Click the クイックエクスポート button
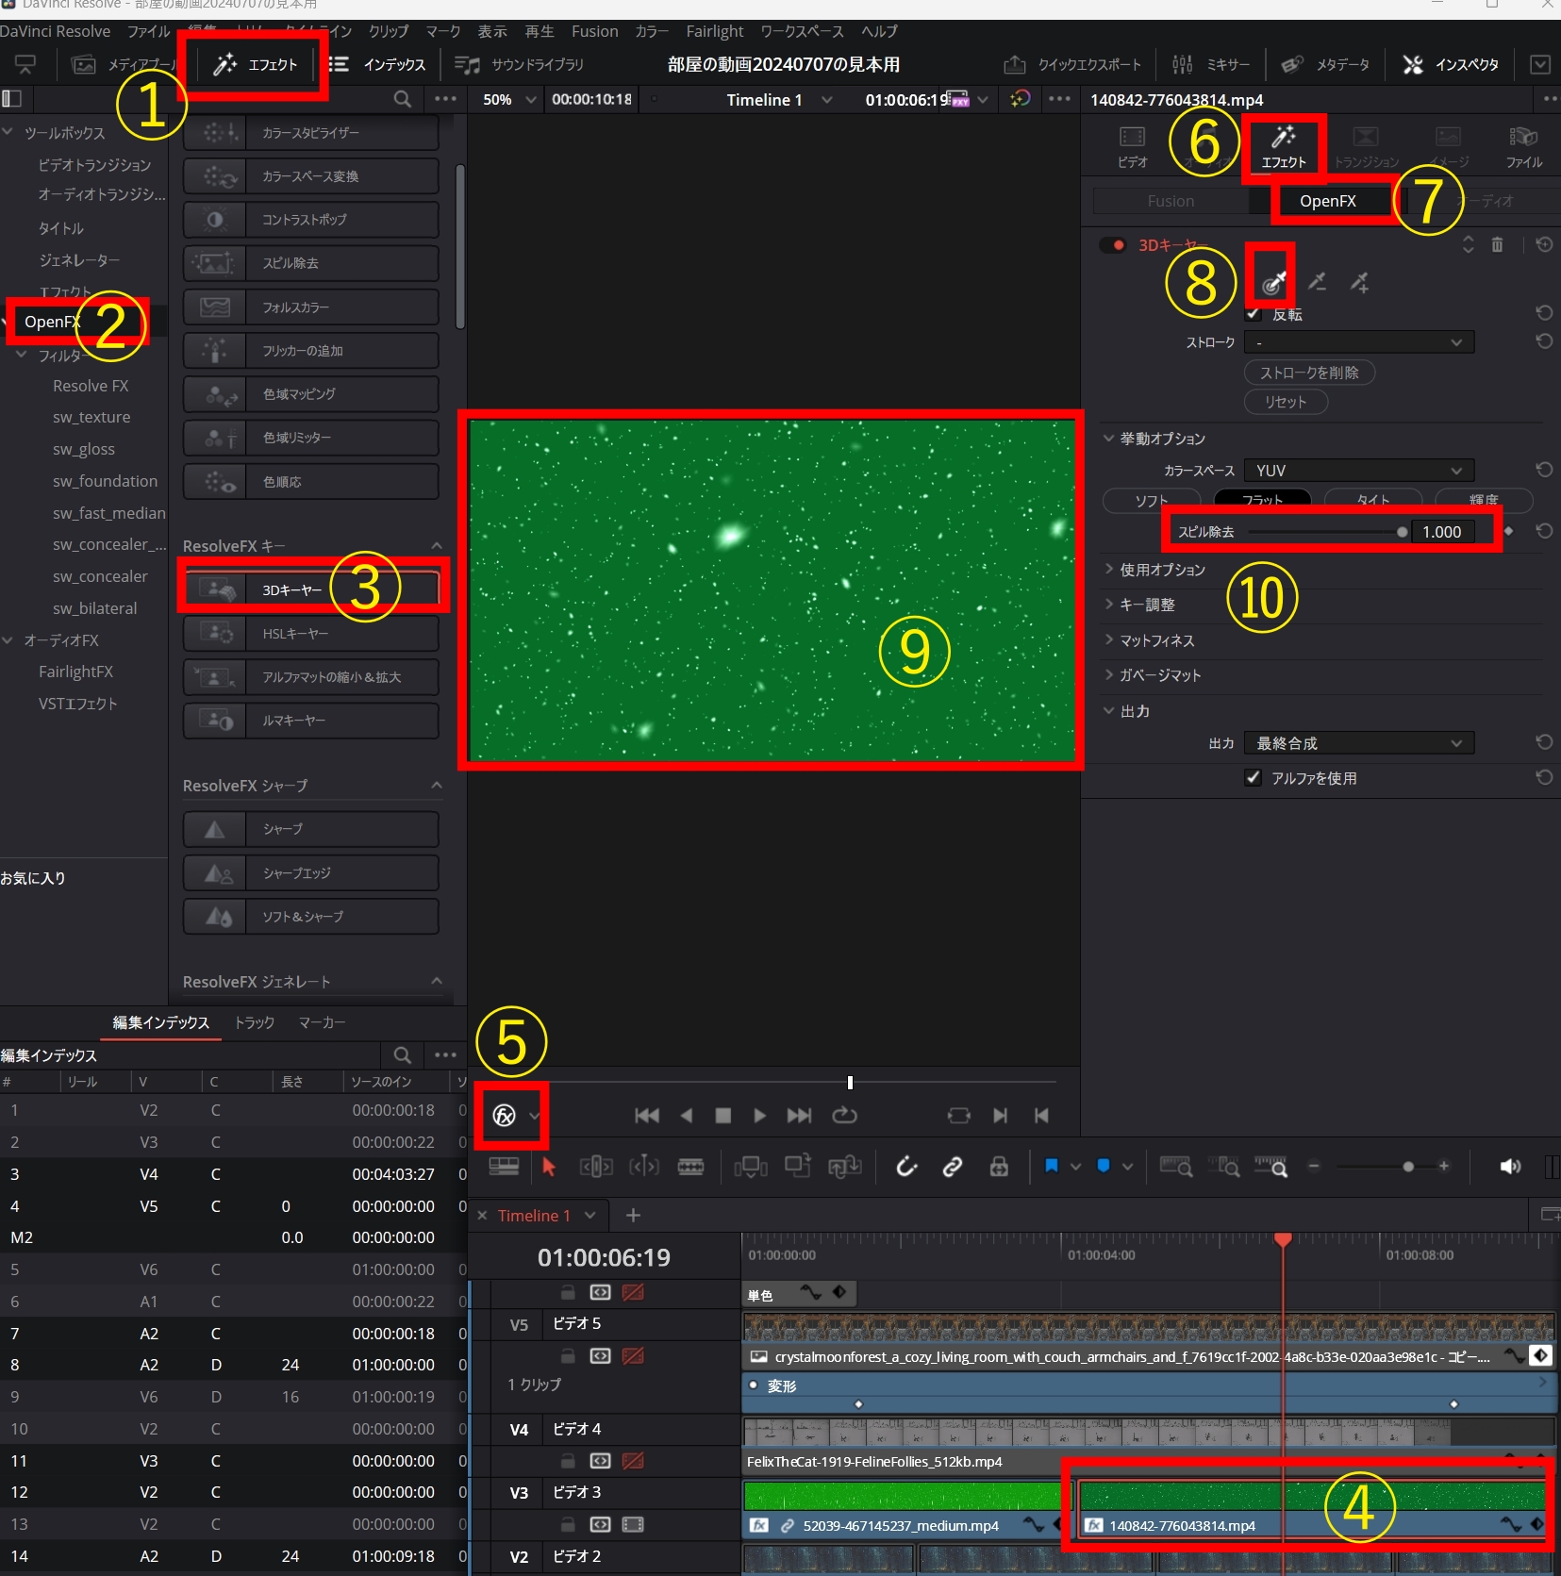 coord(1072,64)
